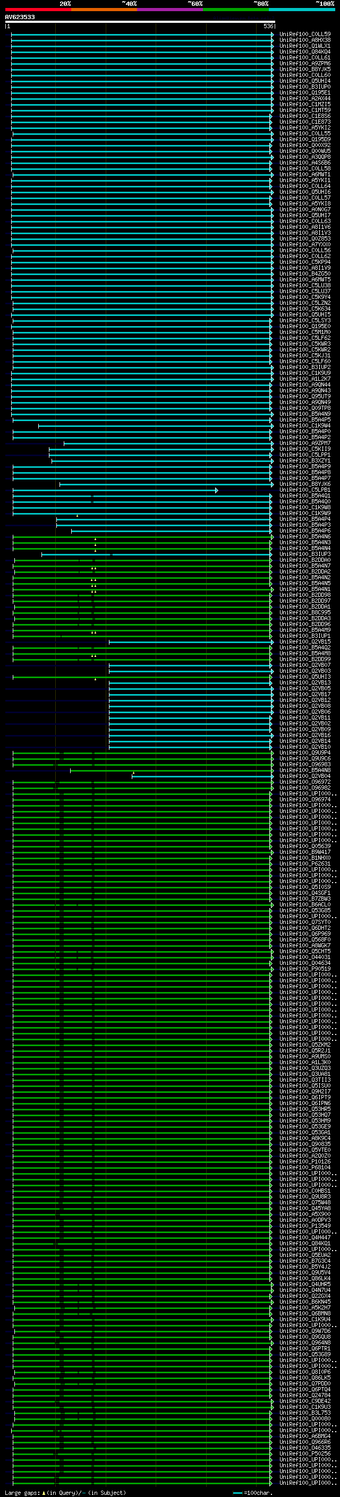Select label UniRef100_A5YKI2
Viewport: 340px width, 1497px height.
click(304, 127)
